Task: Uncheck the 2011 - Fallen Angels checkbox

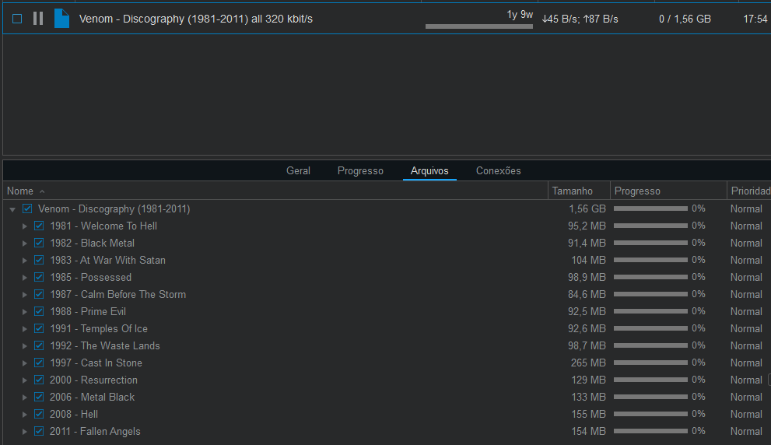Action: 39,431
